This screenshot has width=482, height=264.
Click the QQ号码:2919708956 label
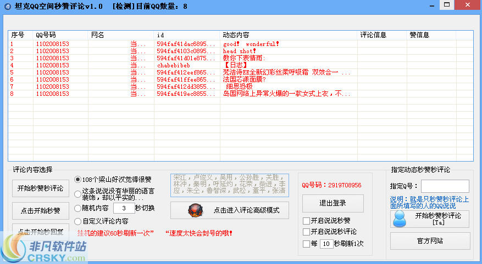[x=331, y=185]
